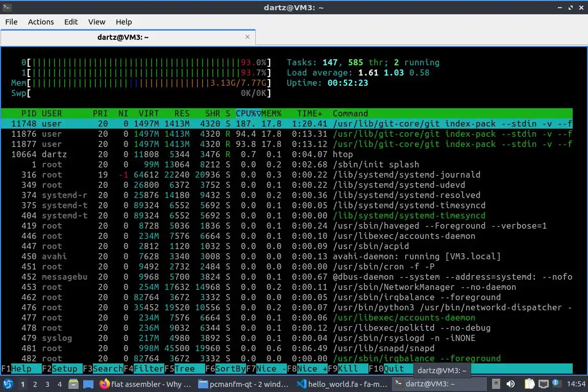Click F7 Nice - in htop footer
Screen dimensions: 588x392
[266, 369]
